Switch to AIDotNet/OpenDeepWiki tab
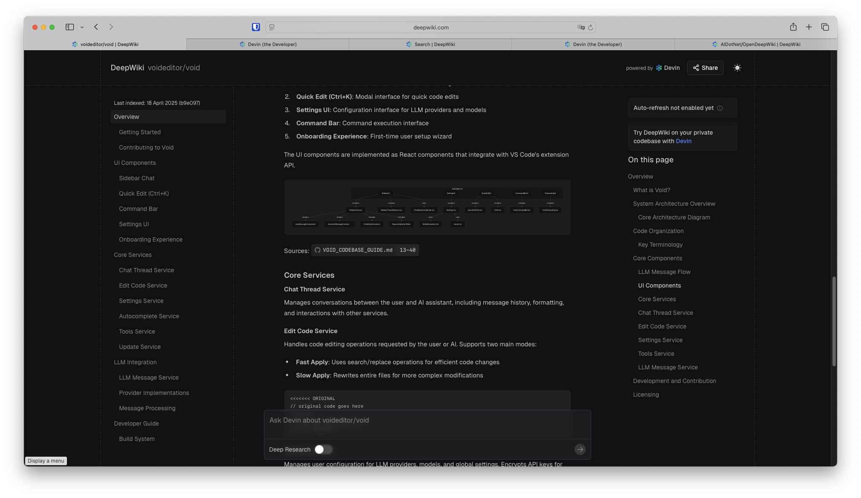This screenshot has width=861, height=498. click(756, 44)
